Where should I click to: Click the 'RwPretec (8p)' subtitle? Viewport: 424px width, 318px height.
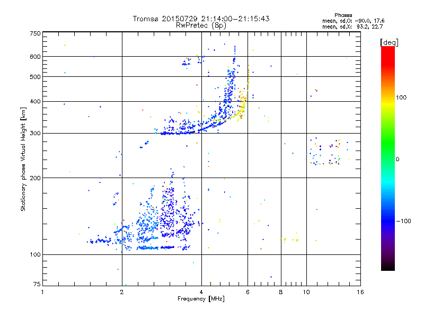pos(201,25)
